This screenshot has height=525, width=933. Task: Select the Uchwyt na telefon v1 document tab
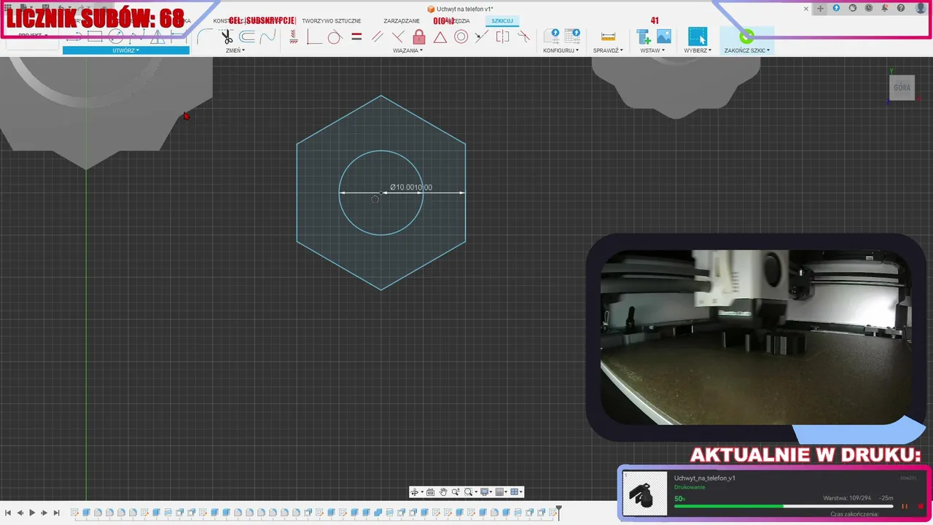tap(460, 9)
